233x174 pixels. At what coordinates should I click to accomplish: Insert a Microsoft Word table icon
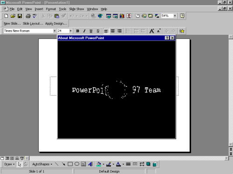click(109, 16)
